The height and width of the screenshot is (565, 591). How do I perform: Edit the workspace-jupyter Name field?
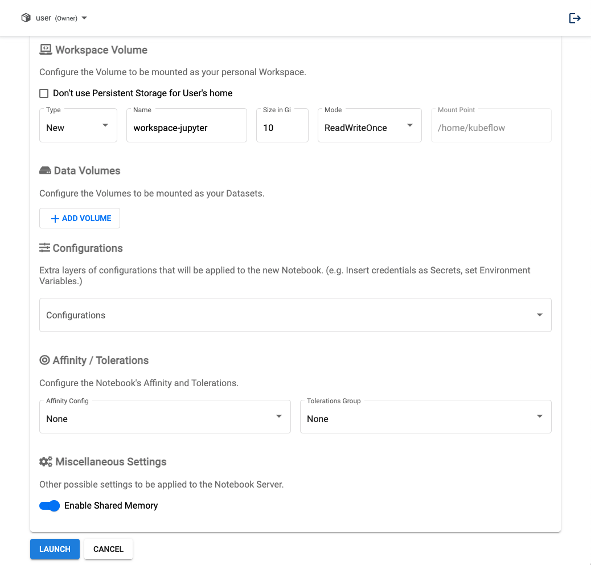tap(187, 125)
